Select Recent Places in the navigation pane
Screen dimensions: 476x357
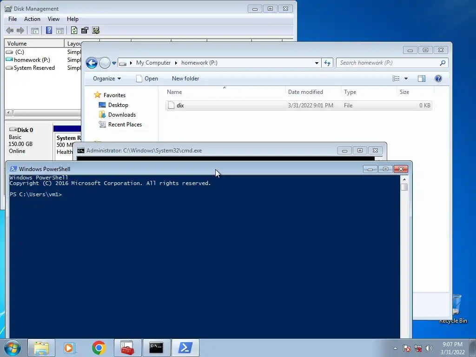[x=120, y=125]
